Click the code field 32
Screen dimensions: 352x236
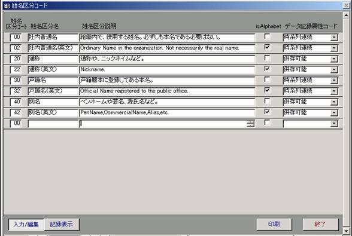tap(16, 91)
